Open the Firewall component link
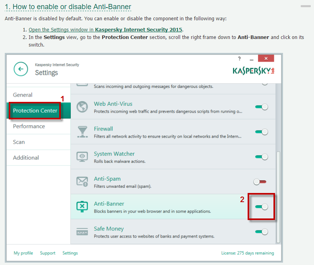Viewport: 314px width, 265px height. (103, 129)
